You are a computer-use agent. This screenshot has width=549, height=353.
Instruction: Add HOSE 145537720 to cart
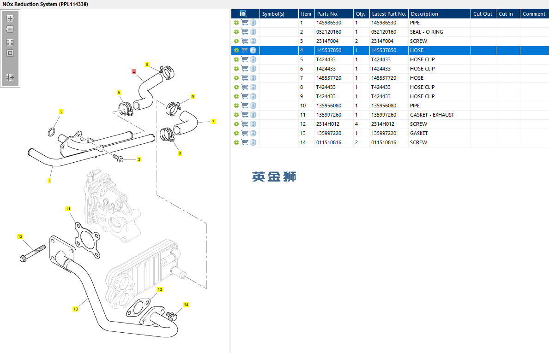click(x=245, y=78)
